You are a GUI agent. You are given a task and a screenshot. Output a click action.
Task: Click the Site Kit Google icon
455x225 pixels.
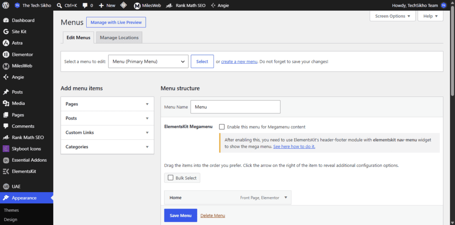(x=6, y=31)
